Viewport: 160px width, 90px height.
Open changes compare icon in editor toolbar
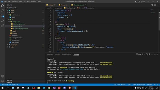point(152,5)
